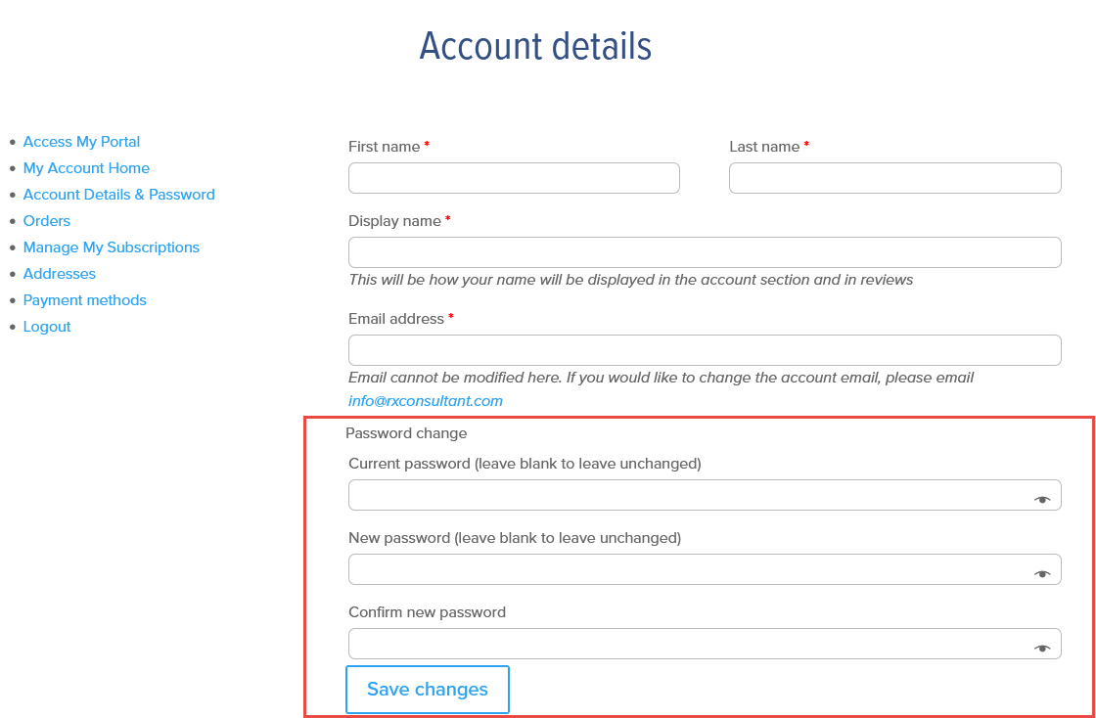Focus the First name field
Screen dimensions: 1096x718
click(x=514, y=178)
